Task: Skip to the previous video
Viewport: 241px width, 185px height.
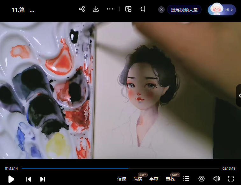Action: point(29,179)
